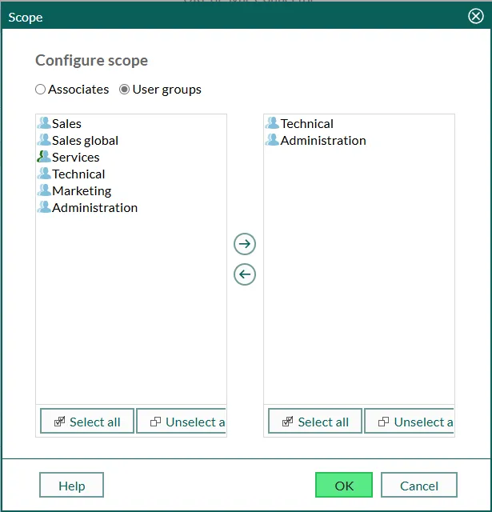Click Select all under the left list

pyautogui.click(x=87, y=422)
